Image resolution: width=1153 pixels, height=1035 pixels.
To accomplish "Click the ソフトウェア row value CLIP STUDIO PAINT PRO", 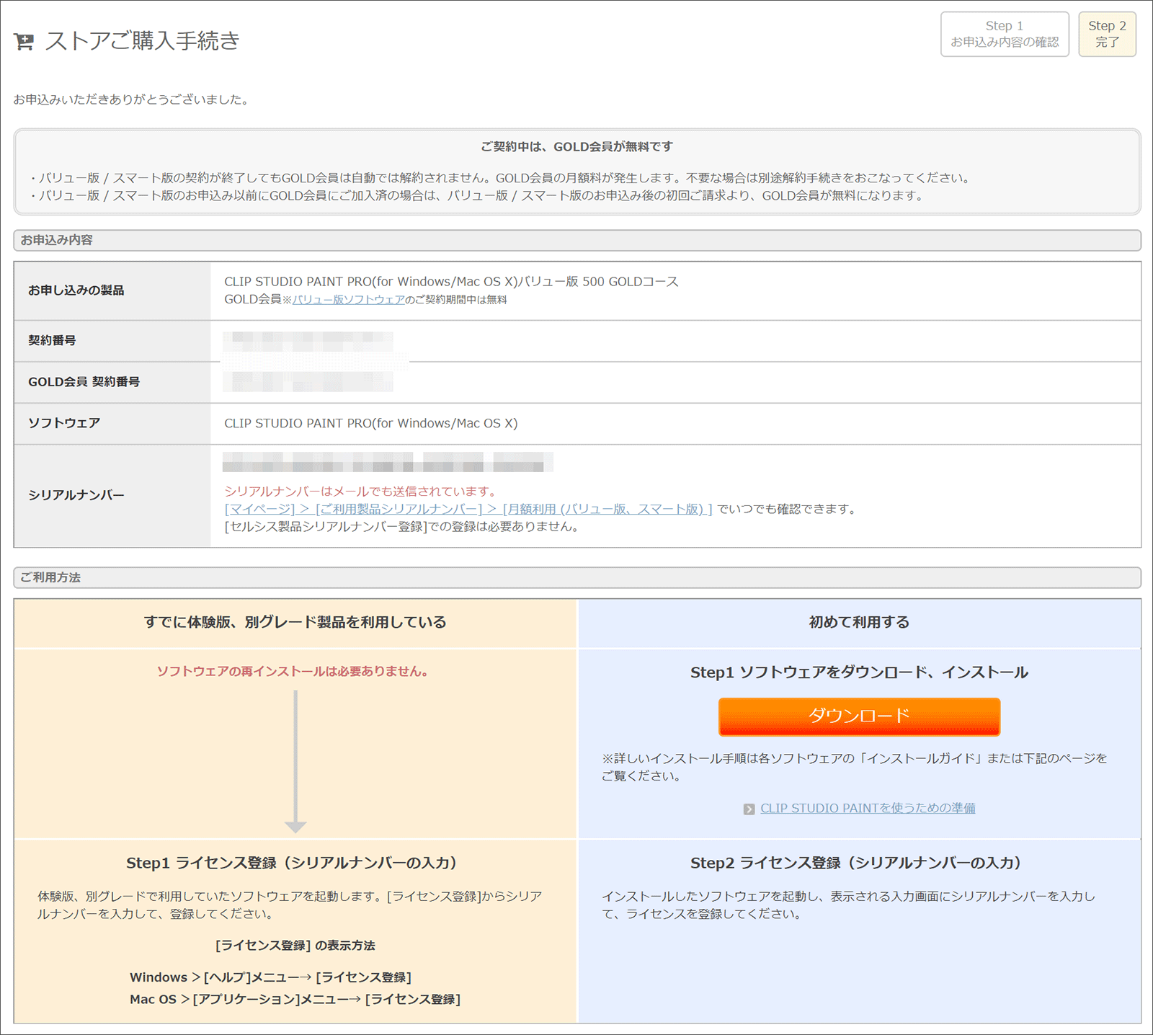I will pos(370,424).
